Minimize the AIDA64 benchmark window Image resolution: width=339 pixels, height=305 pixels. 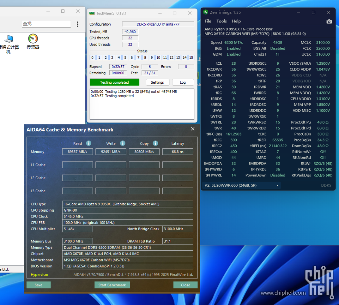tap(177, 129)
